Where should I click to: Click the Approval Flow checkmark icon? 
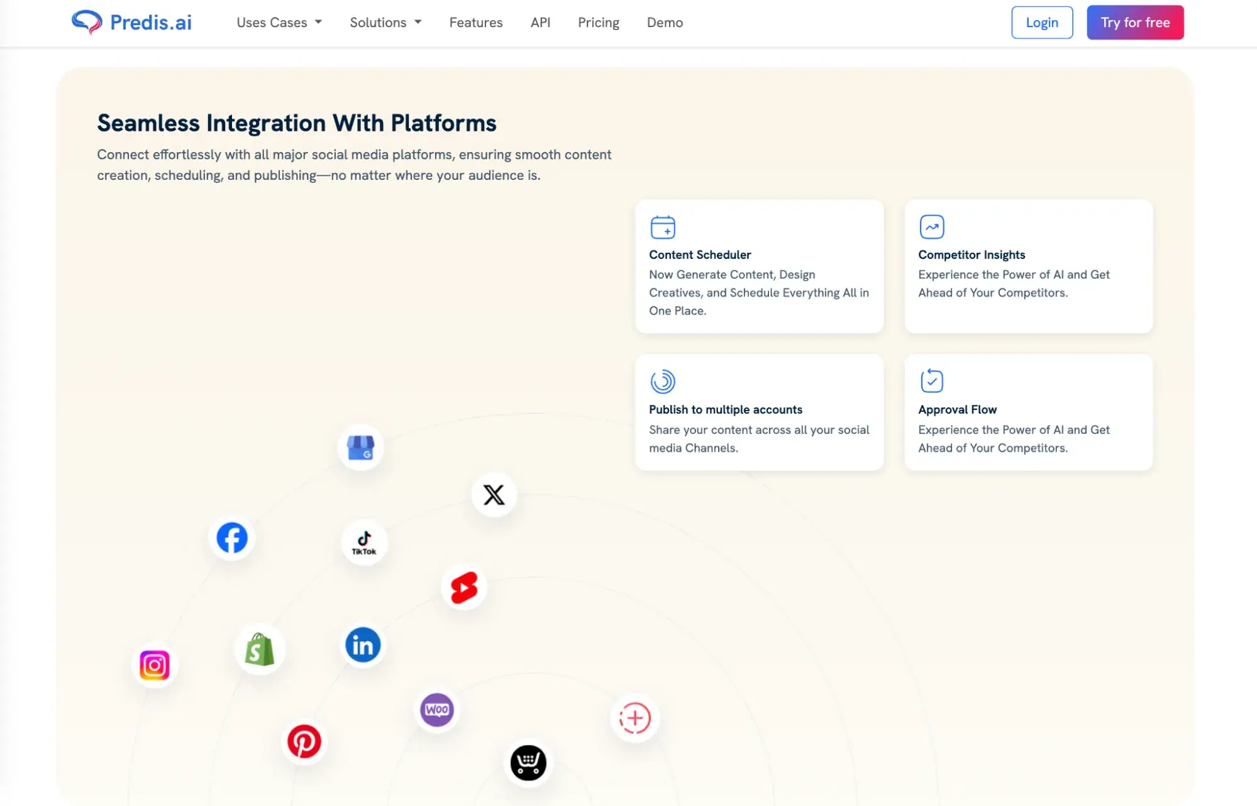[x=932, y=381]
